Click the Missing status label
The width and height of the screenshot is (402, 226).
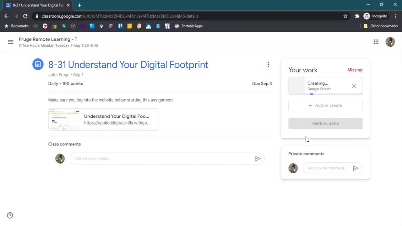355,70
